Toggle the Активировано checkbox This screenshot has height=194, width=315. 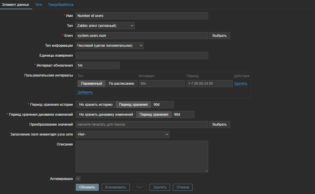pyautogui.click(x=78, y=179)
